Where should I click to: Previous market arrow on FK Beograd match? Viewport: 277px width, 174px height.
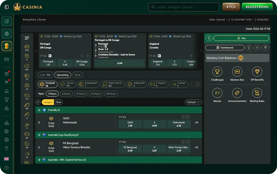[x=183, y=142]
